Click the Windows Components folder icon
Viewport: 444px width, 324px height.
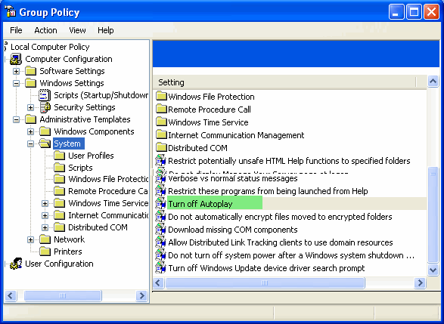point(45,131)
